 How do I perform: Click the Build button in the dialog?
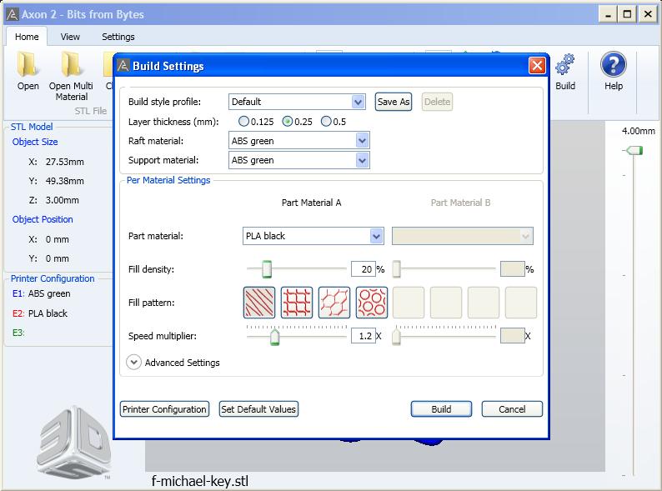[441, 409]
